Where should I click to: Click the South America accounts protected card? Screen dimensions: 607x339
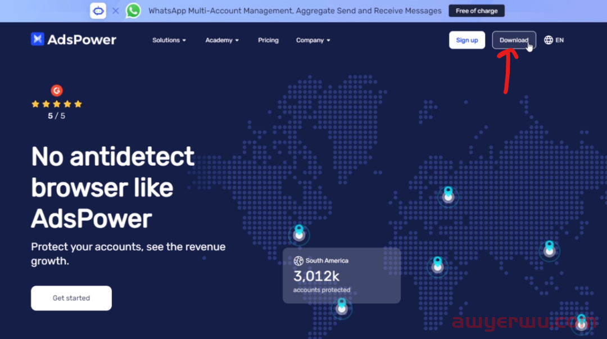(x=342, y=275)
